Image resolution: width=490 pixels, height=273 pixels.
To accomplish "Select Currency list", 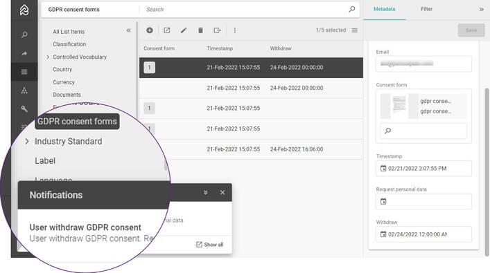I will pos(64,82).
